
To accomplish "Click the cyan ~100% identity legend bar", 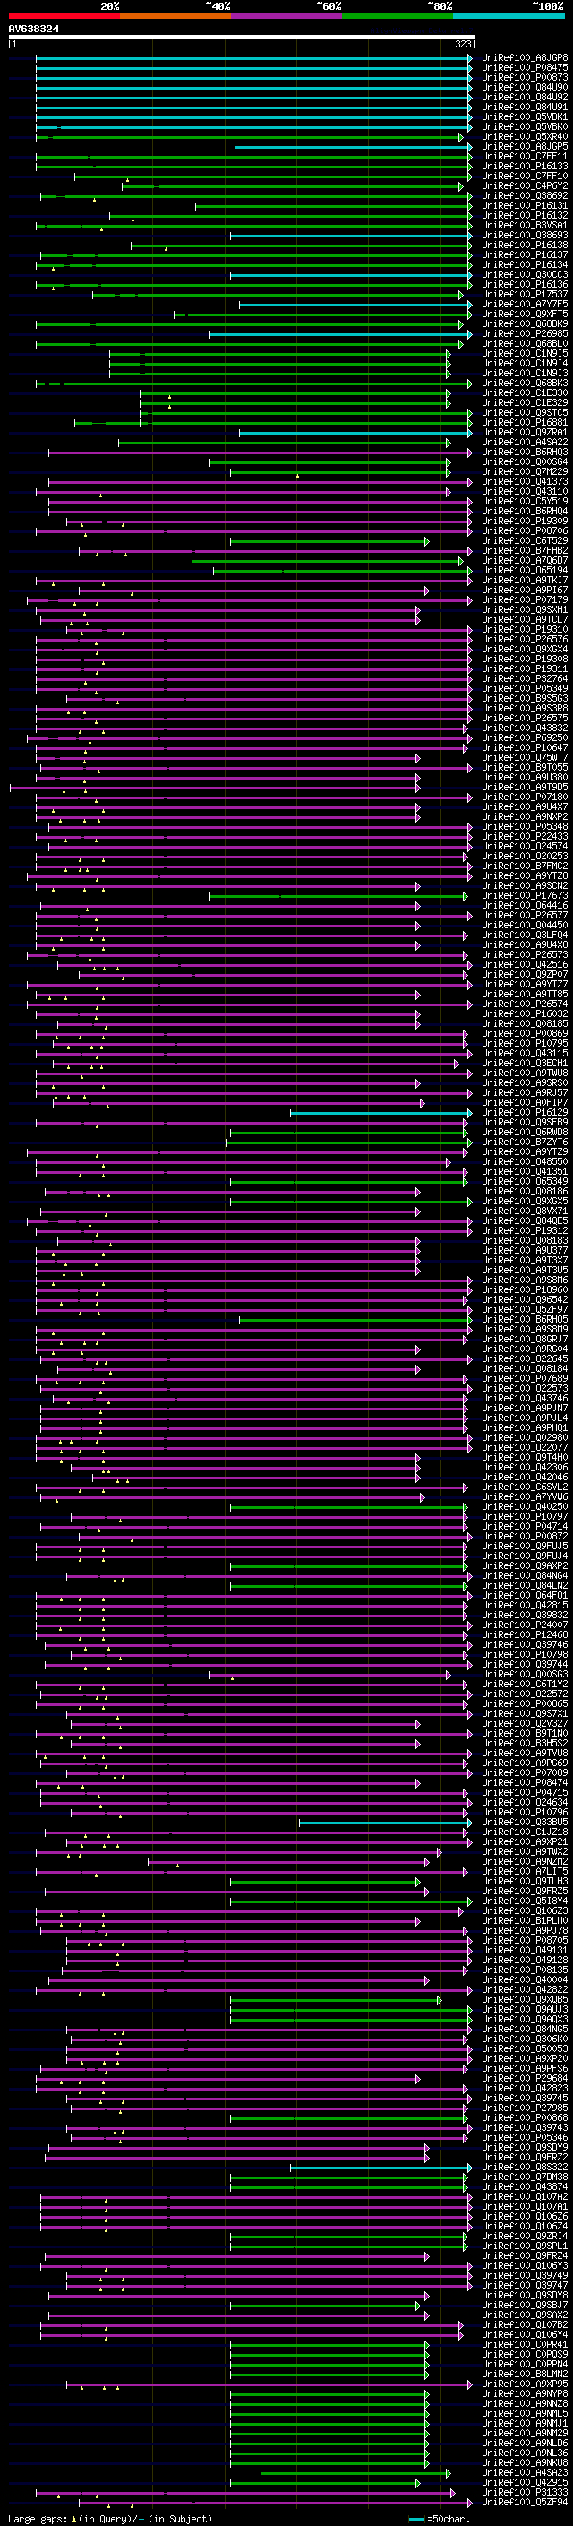I will point(509,16).
